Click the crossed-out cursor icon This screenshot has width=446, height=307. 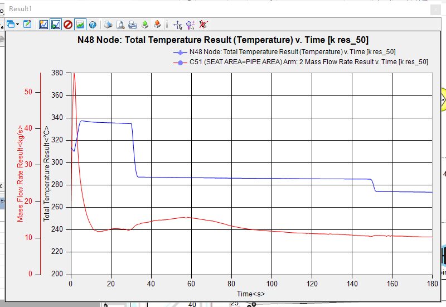(x=203, y=25)
